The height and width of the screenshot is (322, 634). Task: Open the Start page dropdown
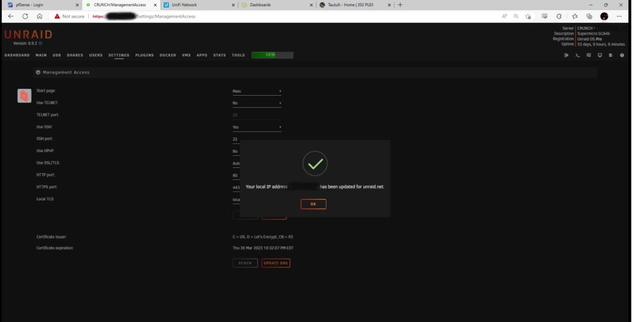pyautogui.click(x=257, y=91)
